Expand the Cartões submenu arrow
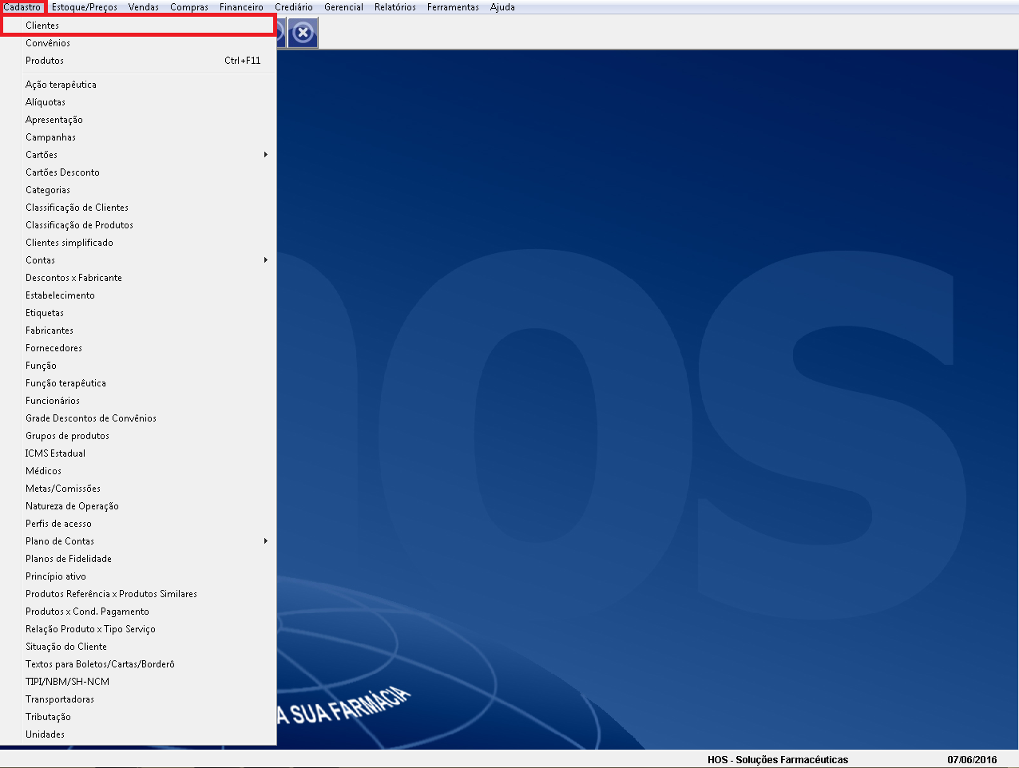1019x768 pixels. [x=265, y=155]
